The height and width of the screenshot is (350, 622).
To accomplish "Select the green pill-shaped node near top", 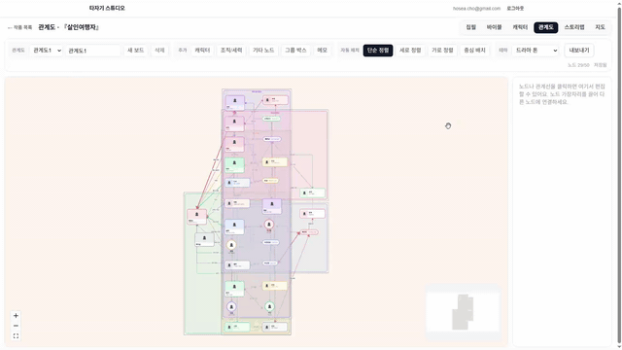I will pyautogui.click(x=272, y=119).
